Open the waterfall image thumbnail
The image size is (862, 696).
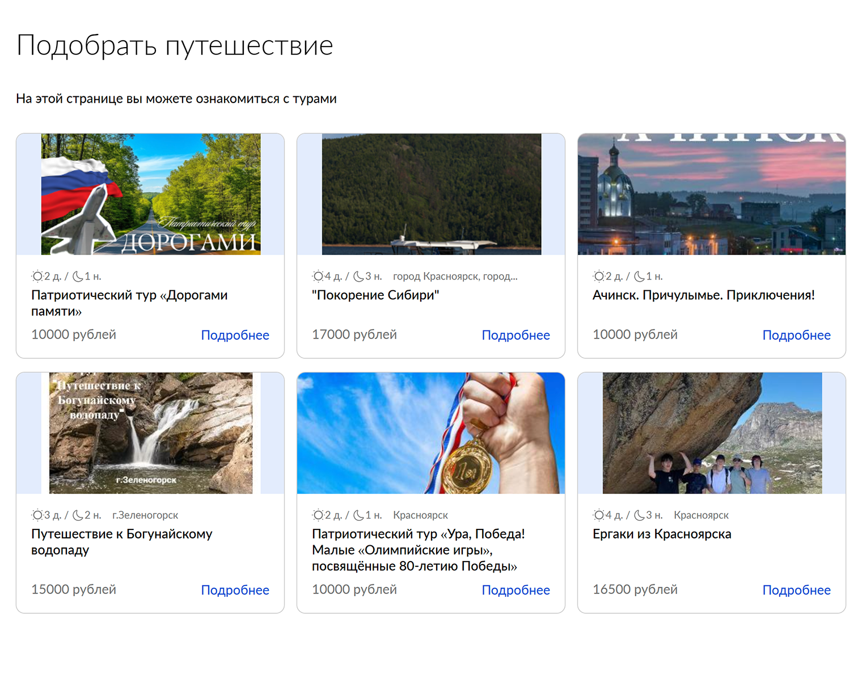(151, 433)
